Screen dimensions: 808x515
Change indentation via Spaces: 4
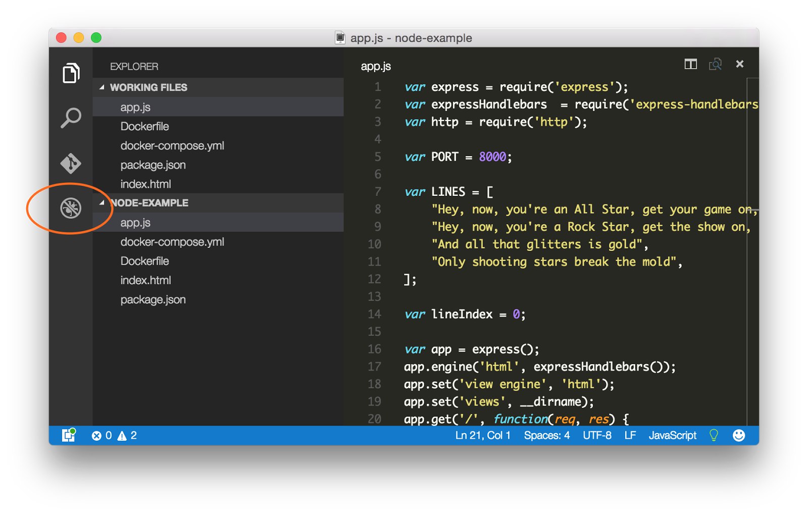547,435
